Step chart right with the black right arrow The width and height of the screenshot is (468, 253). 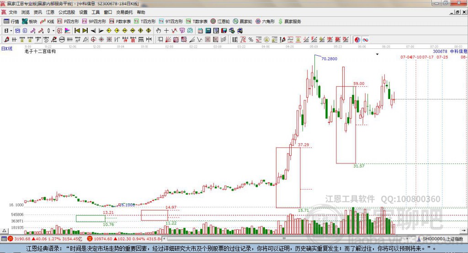click(101, 31)
